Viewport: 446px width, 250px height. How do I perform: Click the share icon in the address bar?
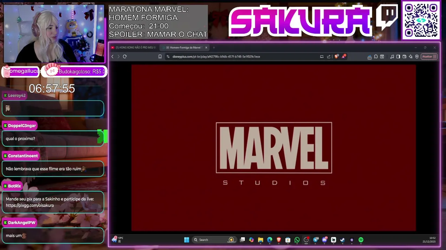329,57
